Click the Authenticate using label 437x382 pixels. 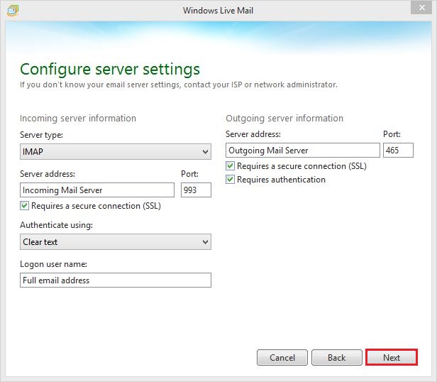point(56,225)
